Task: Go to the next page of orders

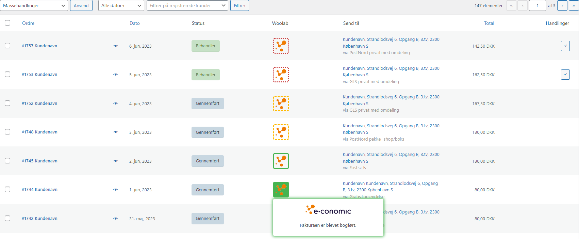Action: (x=562, y=5)
